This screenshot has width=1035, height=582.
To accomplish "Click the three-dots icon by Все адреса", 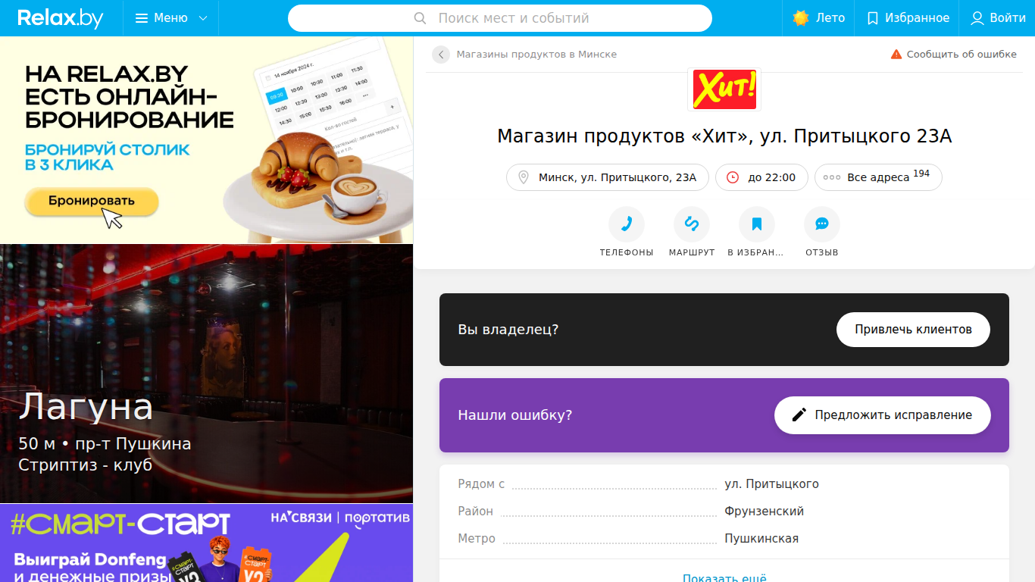I will point(832,177).
